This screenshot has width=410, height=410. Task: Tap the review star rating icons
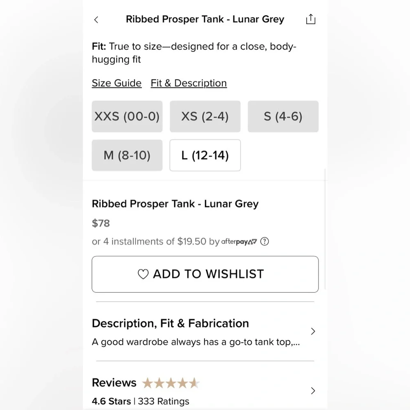coord(171,383)
